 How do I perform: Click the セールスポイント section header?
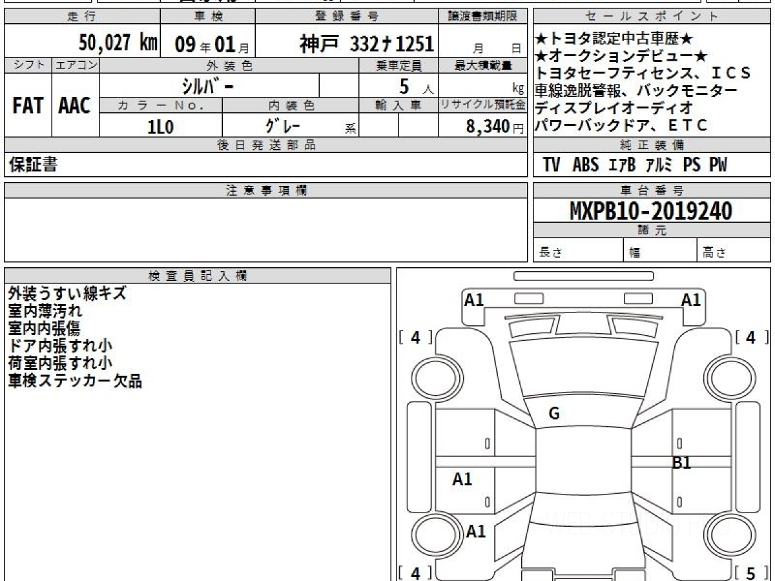coord(651,17)
